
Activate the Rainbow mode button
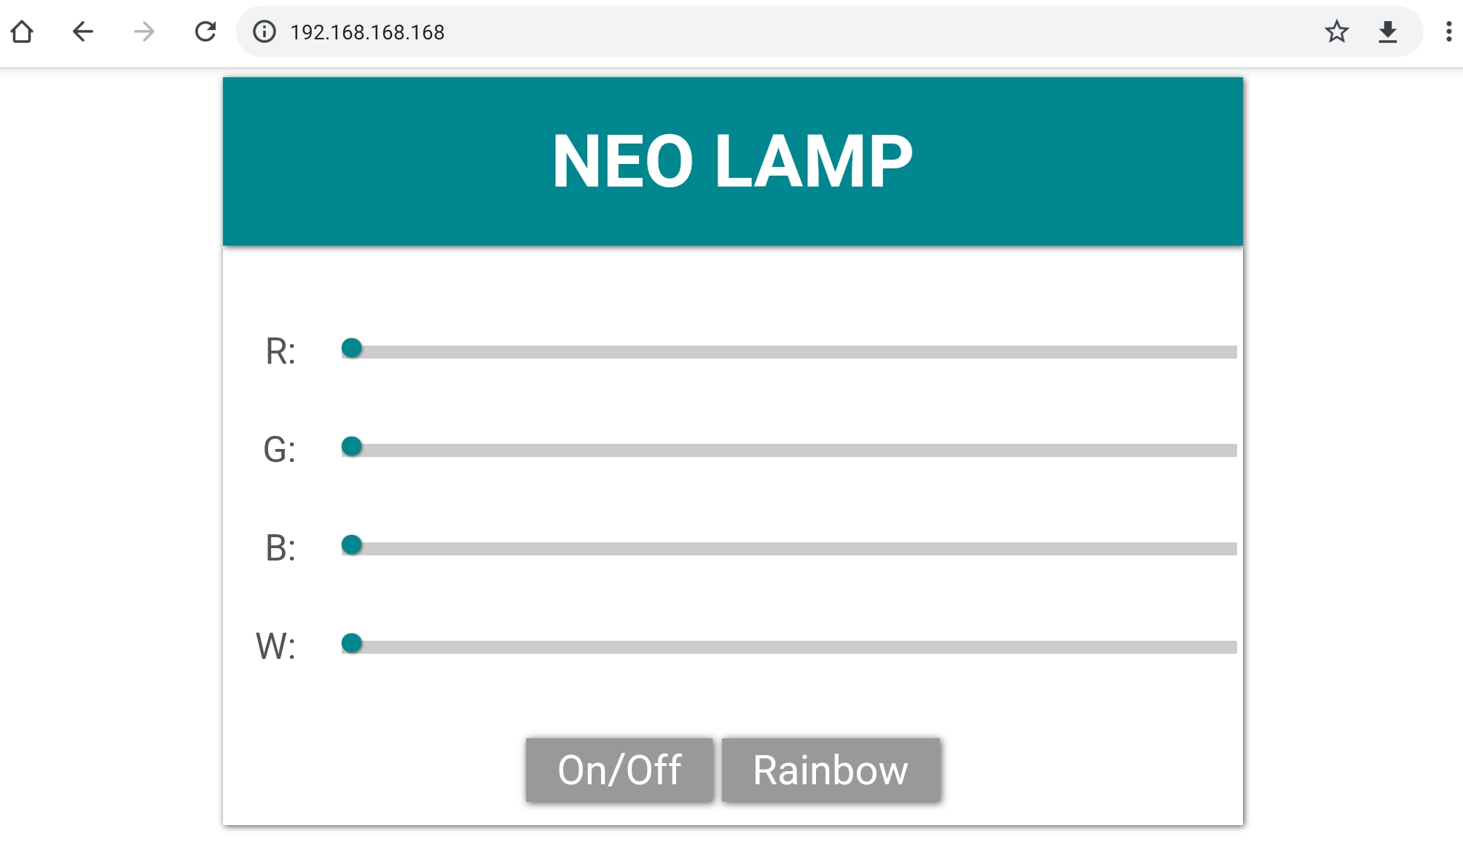[x=831, y=770]
